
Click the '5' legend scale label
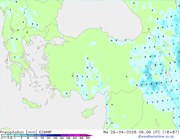click(x=28, y=138)
